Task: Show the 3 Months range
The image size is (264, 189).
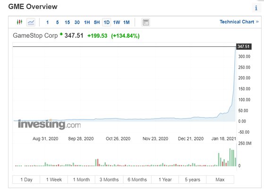Action: [109, 180]
